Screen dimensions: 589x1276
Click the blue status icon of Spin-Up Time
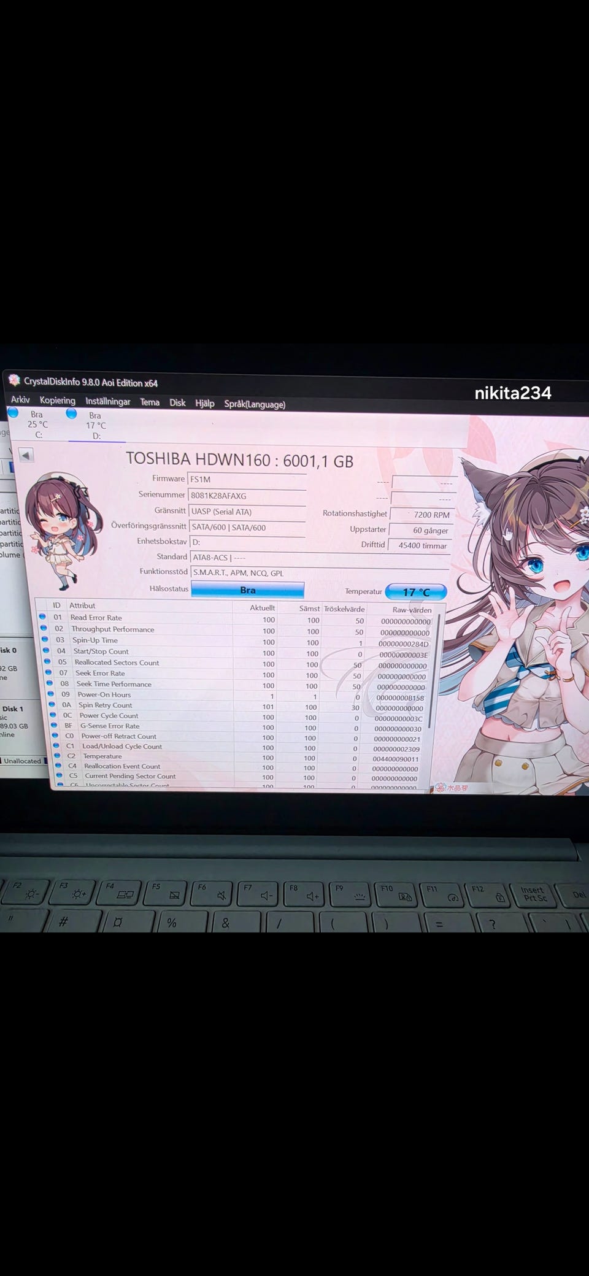(45, 639)
